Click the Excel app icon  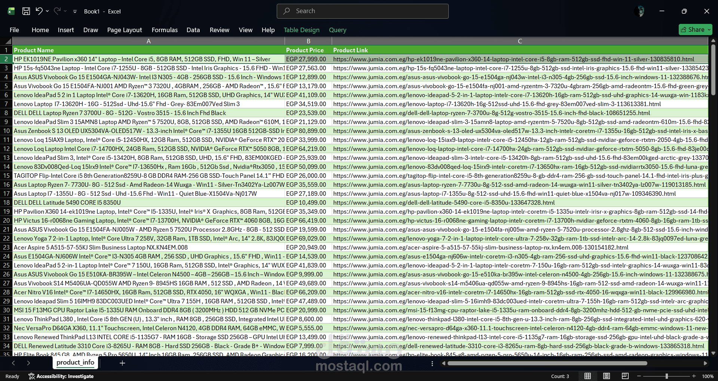(x=11, y=11)
